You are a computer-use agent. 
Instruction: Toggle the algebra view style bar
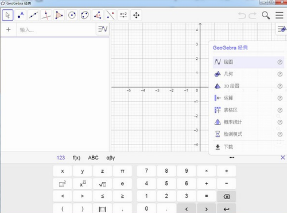[x=103, y=29]
